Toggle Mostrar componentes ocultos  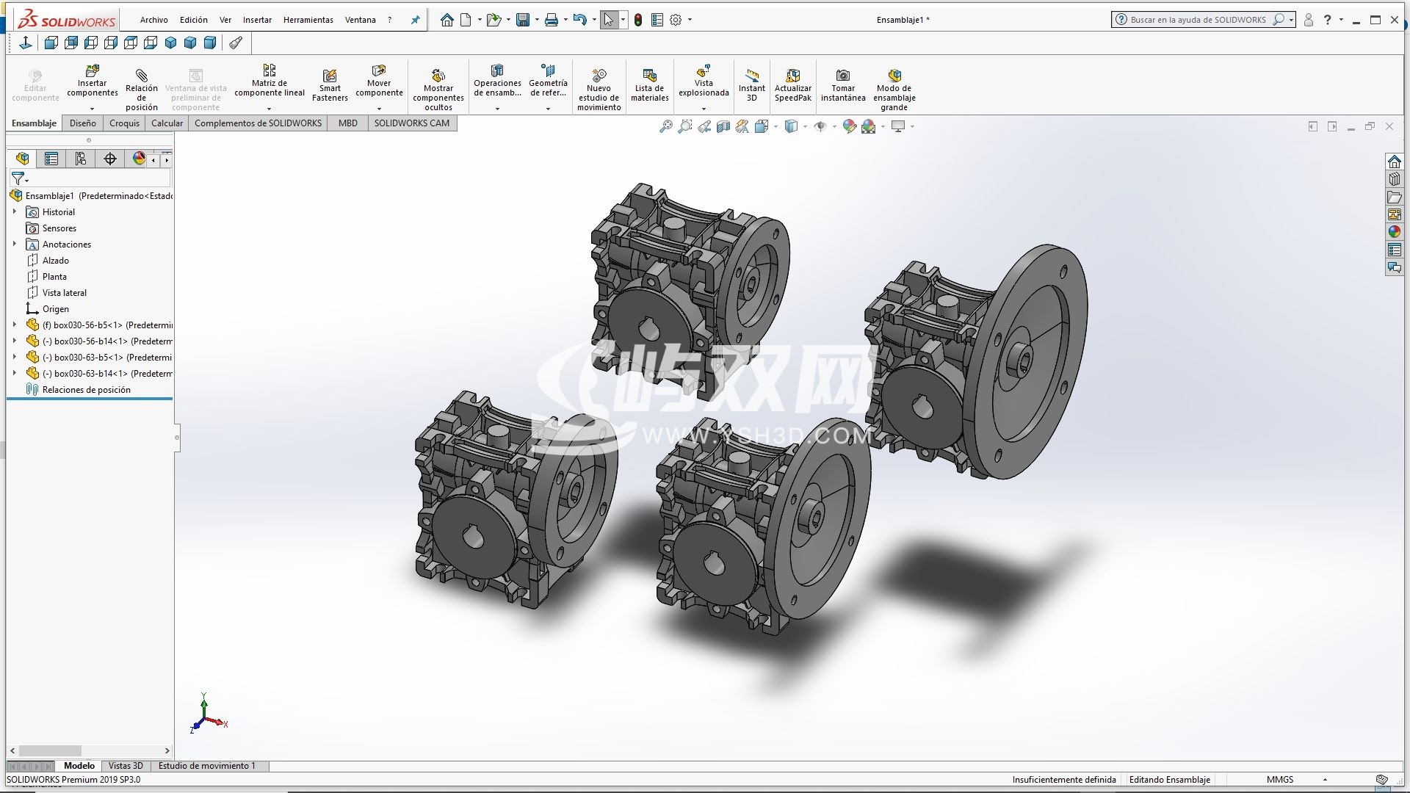[438, 76]
